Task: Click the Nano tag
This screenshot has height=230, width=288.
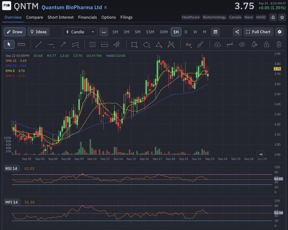Action: point(249,17)
